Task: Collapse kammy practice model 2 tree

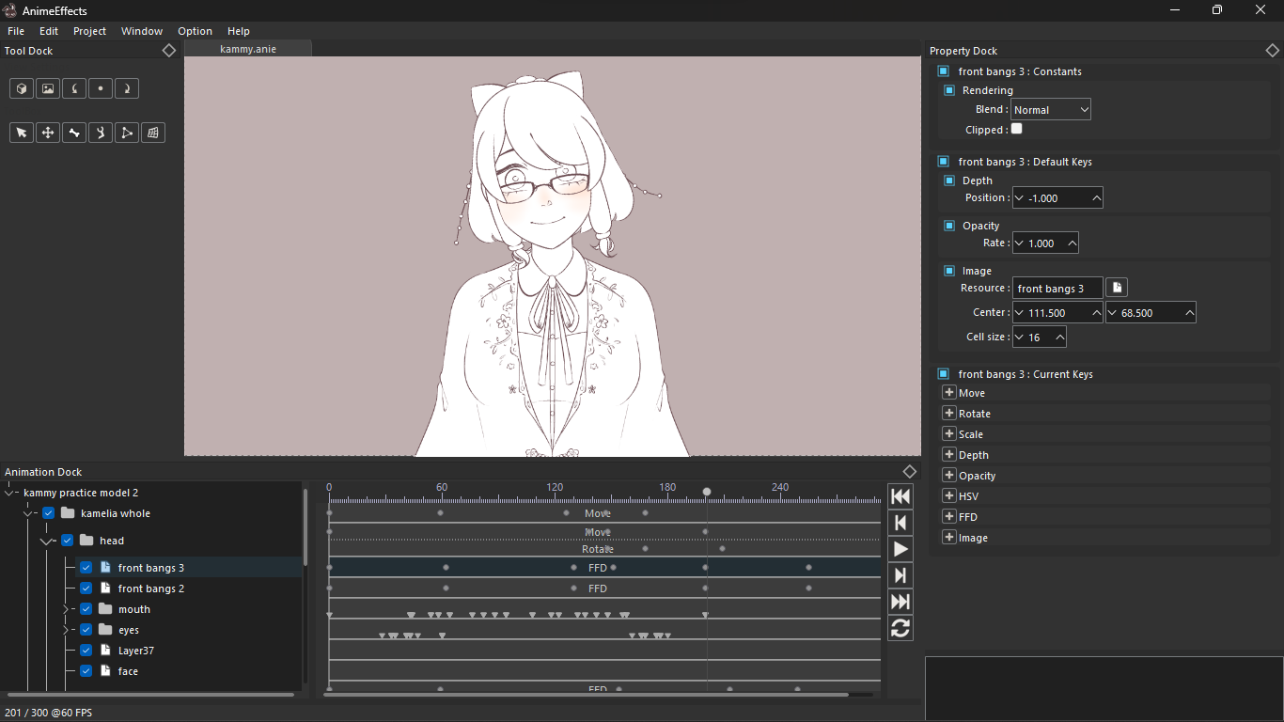Action: coord(9,493)
